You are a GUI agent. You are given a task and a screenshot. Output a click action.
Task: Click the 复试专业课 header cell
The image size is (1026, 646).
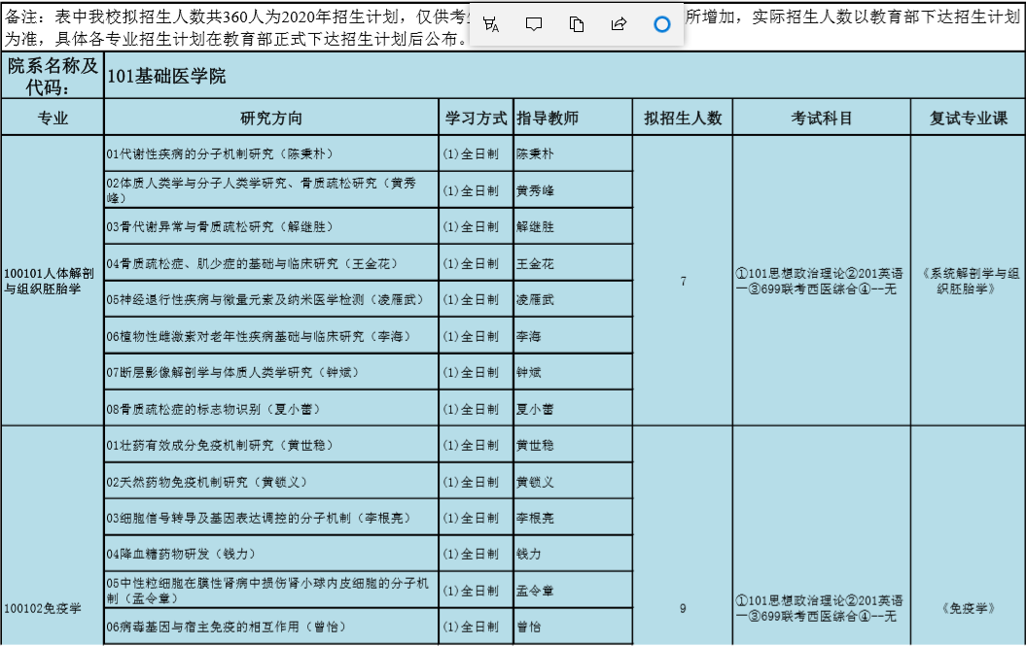point(968,119)
